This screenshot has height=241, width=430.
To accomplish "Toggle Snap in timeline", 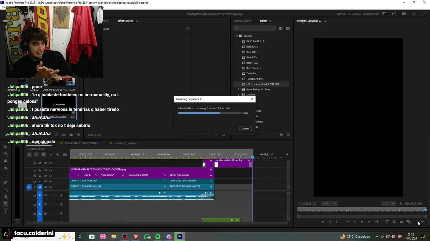I will (x=36, y=155).
